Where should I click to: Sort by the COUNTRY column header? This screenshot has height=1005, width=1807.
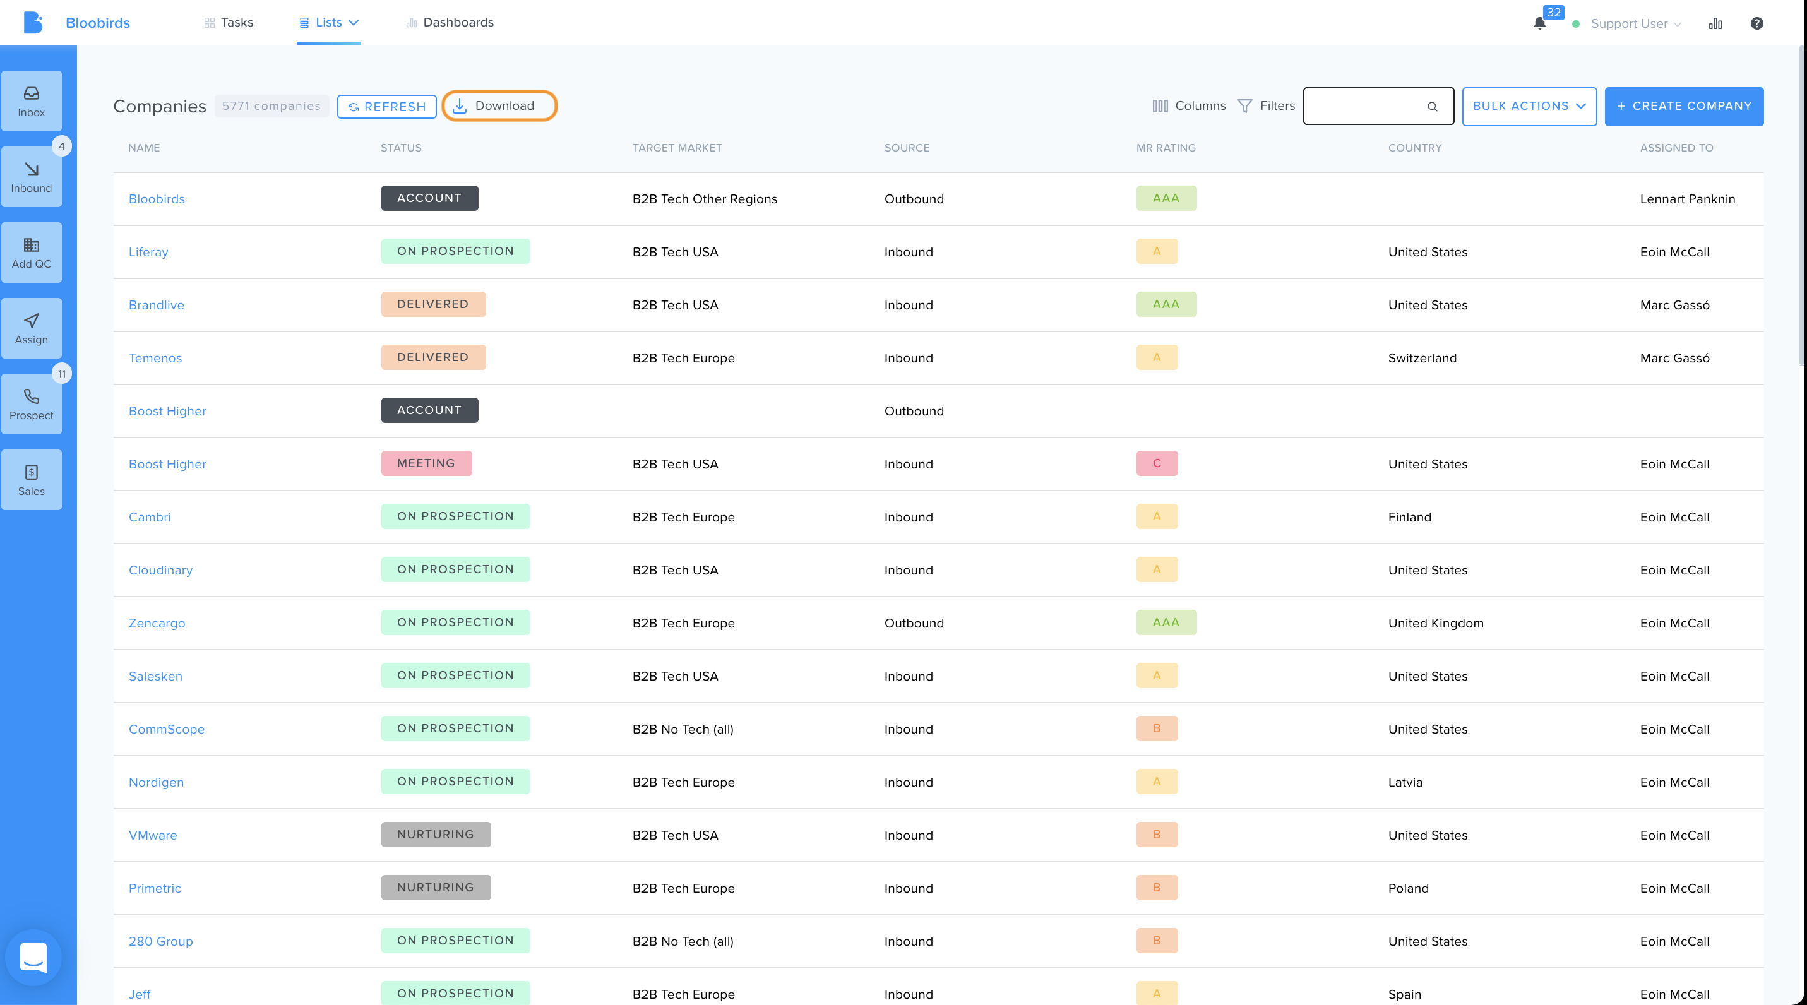1415,147
